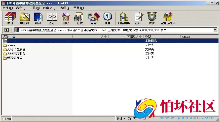Screen dimensions: 220x122
Task: Select the 新短信接口 folder name
Action: (x=15, y=58)
